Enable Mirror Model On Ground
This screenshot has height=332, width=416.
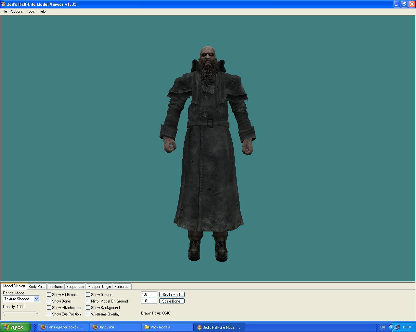[x=88, y=301]
